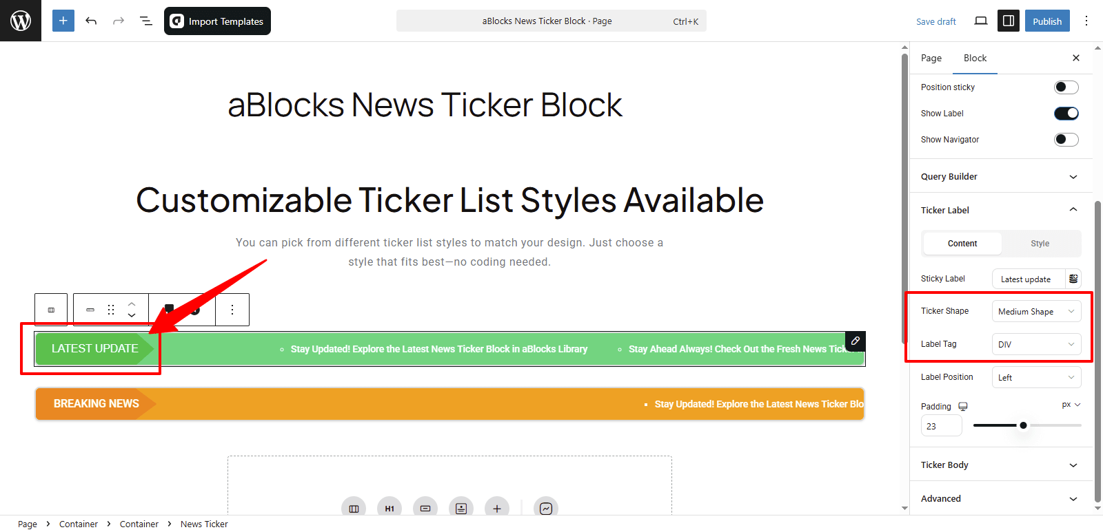Open dynamic content icon beside Sticky Label
Screen dimensions: 1103x532
pos(1073,279)
